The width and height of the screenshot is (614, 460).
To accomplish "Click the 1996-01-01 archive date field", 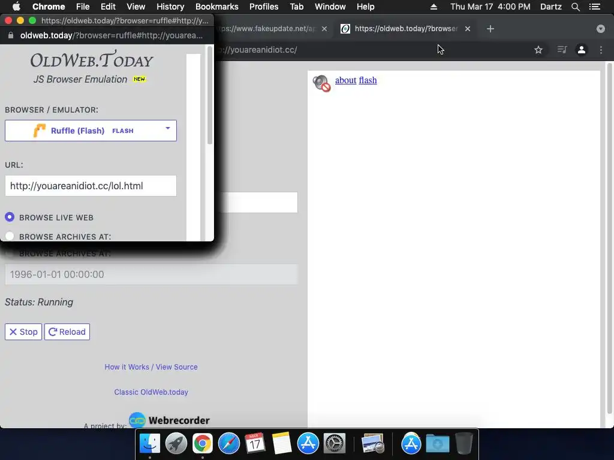I will click(151, 274).
